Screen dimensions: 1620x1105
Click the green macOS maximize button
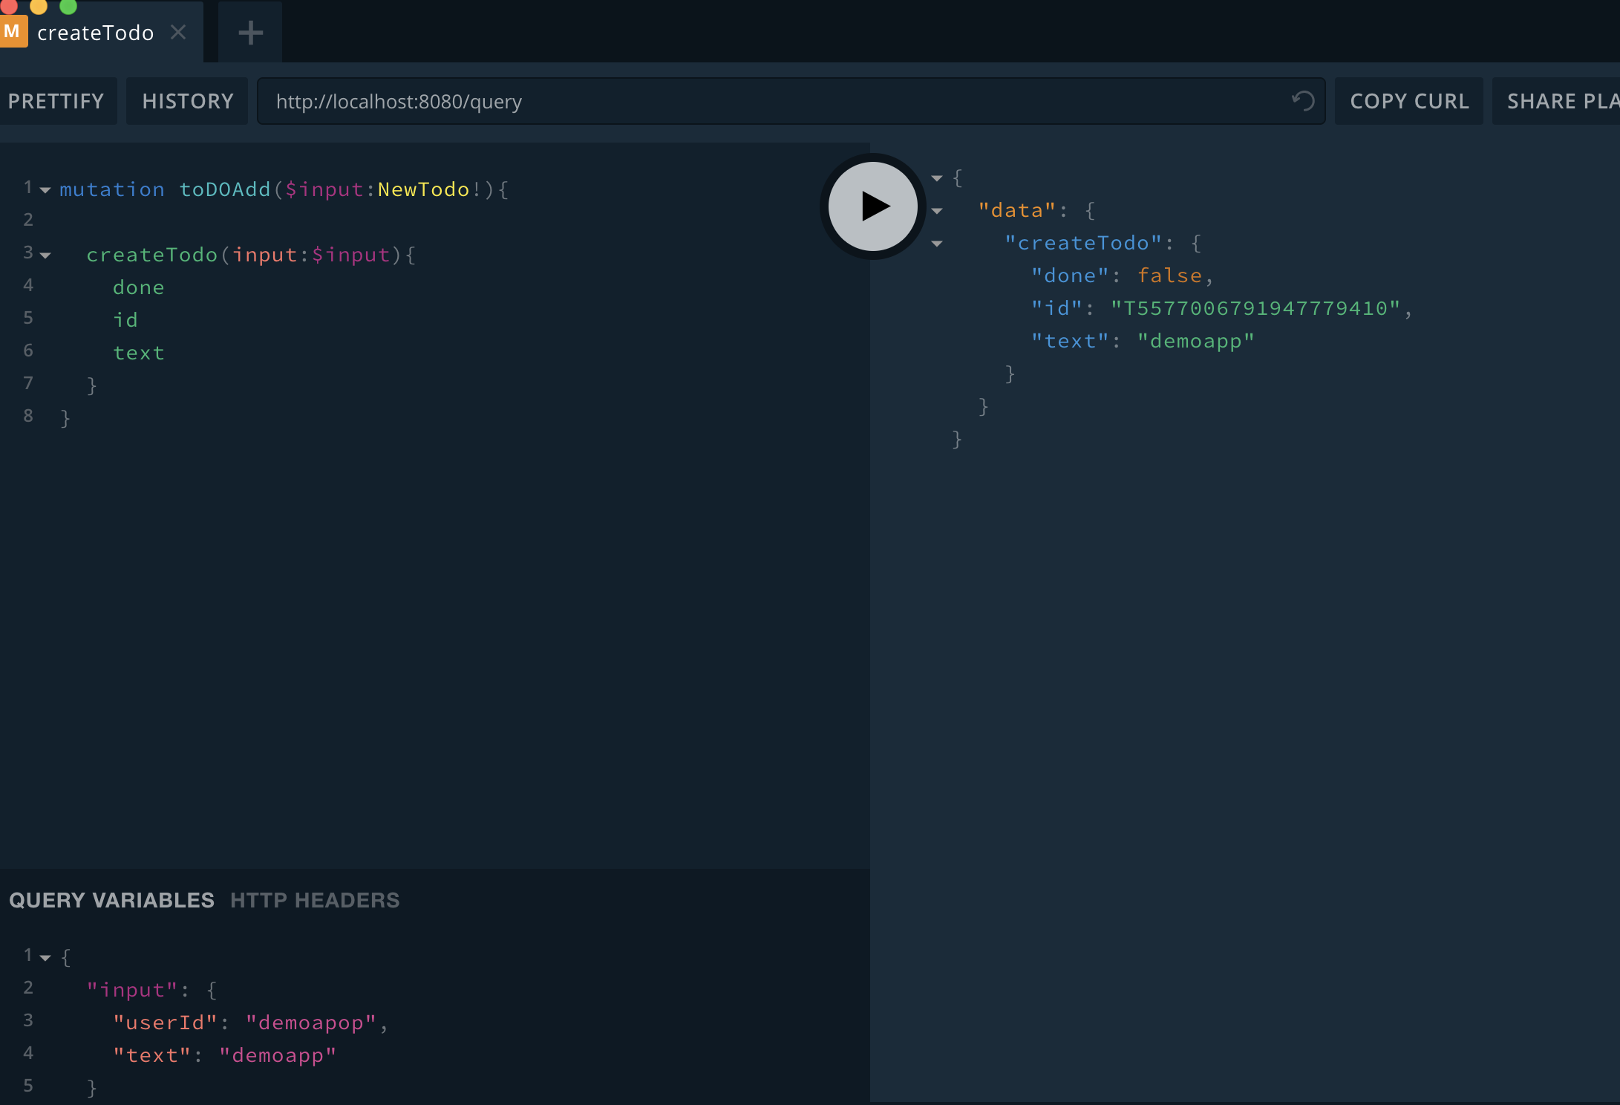click(x=68, y=6)
